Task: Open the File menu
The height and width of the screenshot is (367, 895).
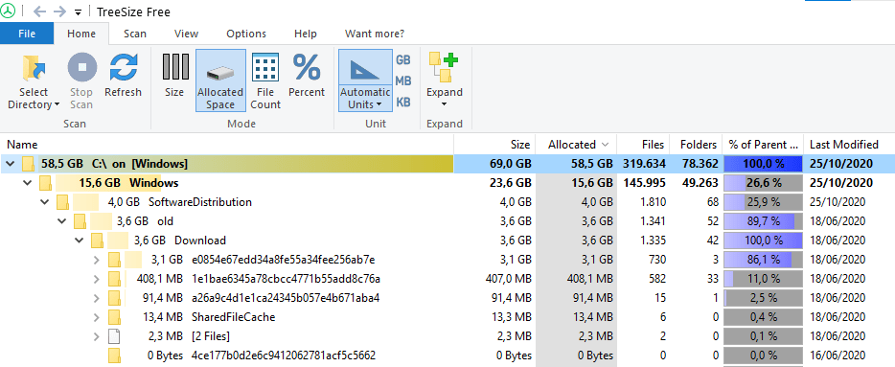Action: [x=27, y=34]
